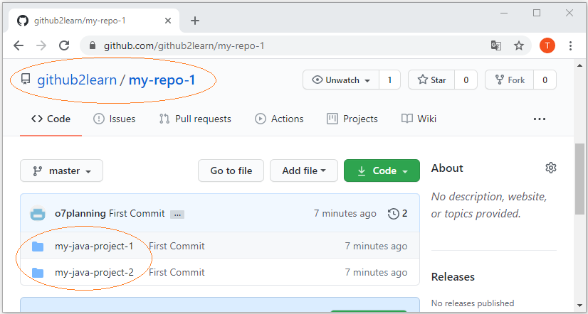Image resolution: width=588 pixels, height=314 pixels.
Task: Click 'No releases published' text
Action: 473,303
